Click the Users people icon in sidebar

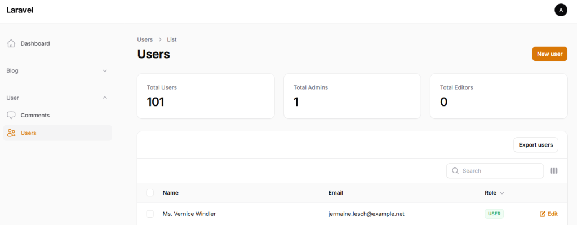click(11, 133)
